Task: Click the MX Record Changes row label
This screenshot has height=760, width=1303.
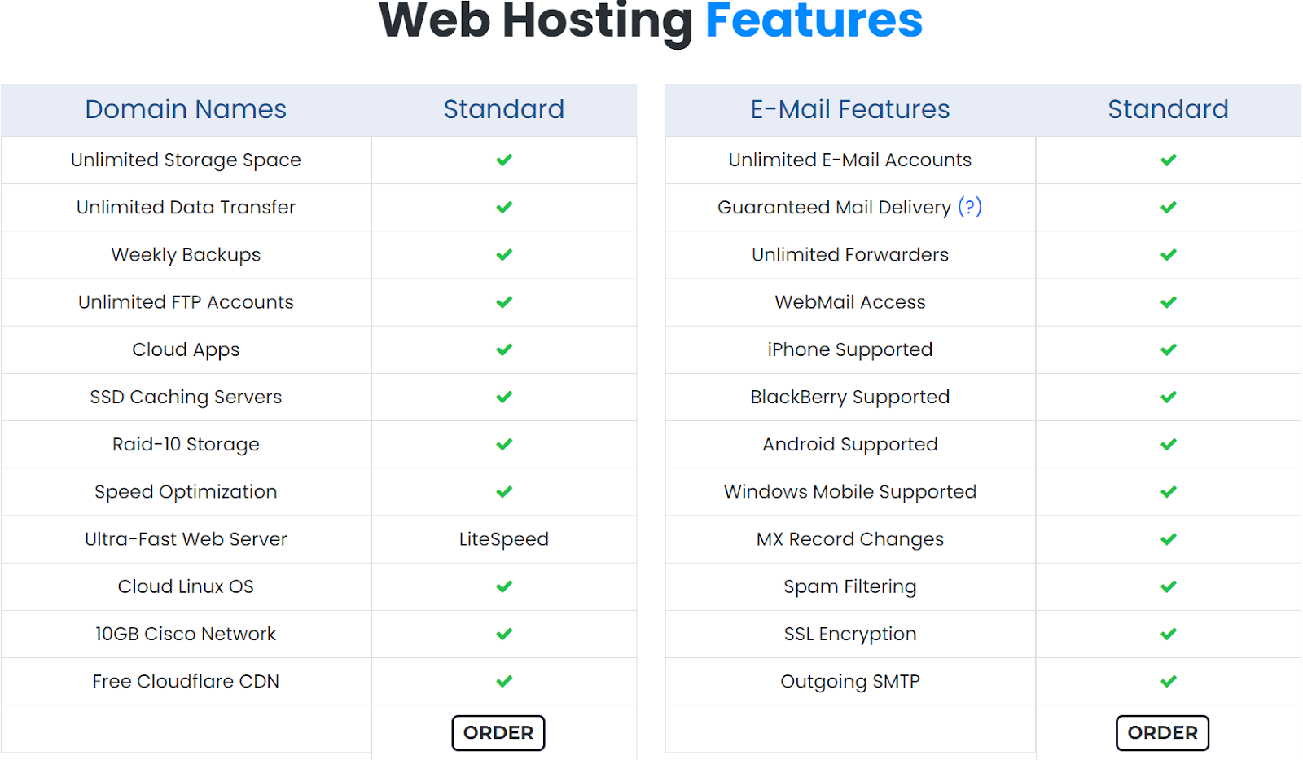Action: (849, 539)
